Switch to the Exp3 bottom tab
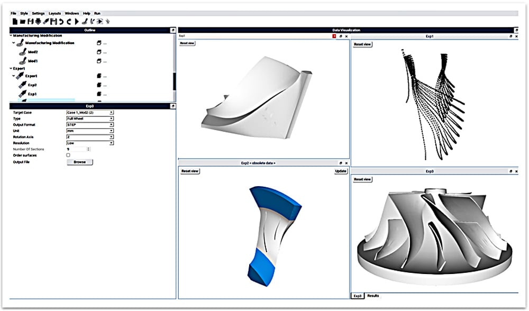Screen dimensions: 529x311 click(x=358, y=296)
